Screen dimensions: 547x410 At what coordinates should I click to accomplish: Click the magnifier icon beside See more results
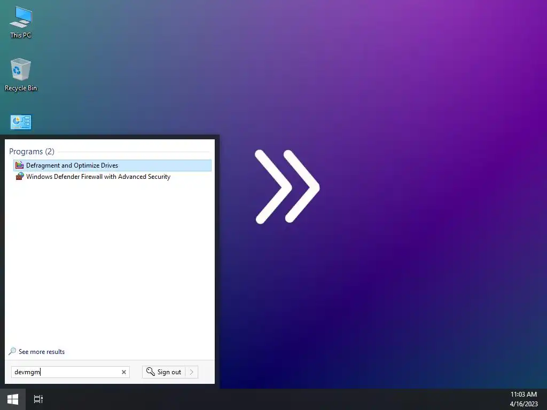coord(12,351)
